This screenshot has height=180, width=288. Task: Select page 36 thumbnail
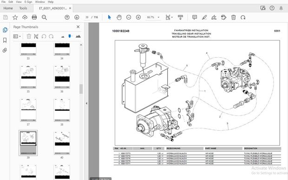click(x=62, y=77)
